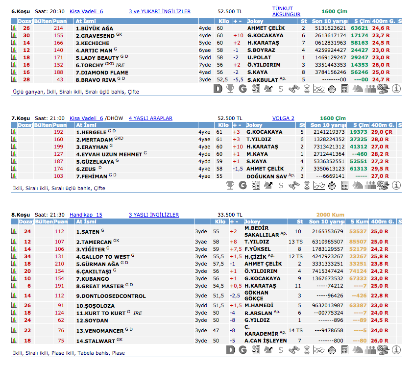Open the calculator icon in race 8 toolbar
This screenshot has width=412, height=367.
click(x=344, y=350)
